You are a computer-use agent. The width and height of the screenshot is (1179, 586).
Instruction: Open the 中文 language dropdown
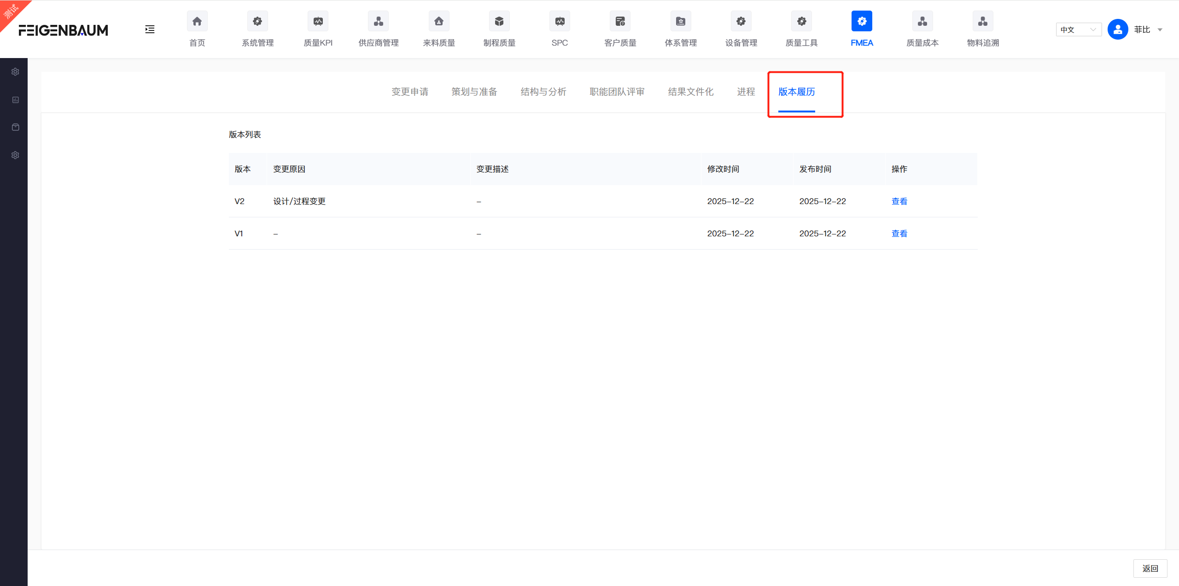click(1078, 29)
